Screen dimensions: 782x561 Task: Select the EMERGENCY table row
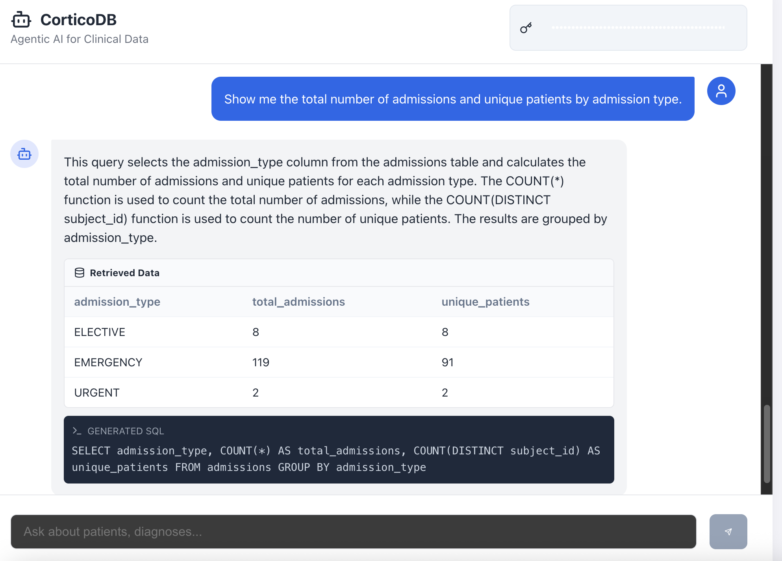pos(339,362)
